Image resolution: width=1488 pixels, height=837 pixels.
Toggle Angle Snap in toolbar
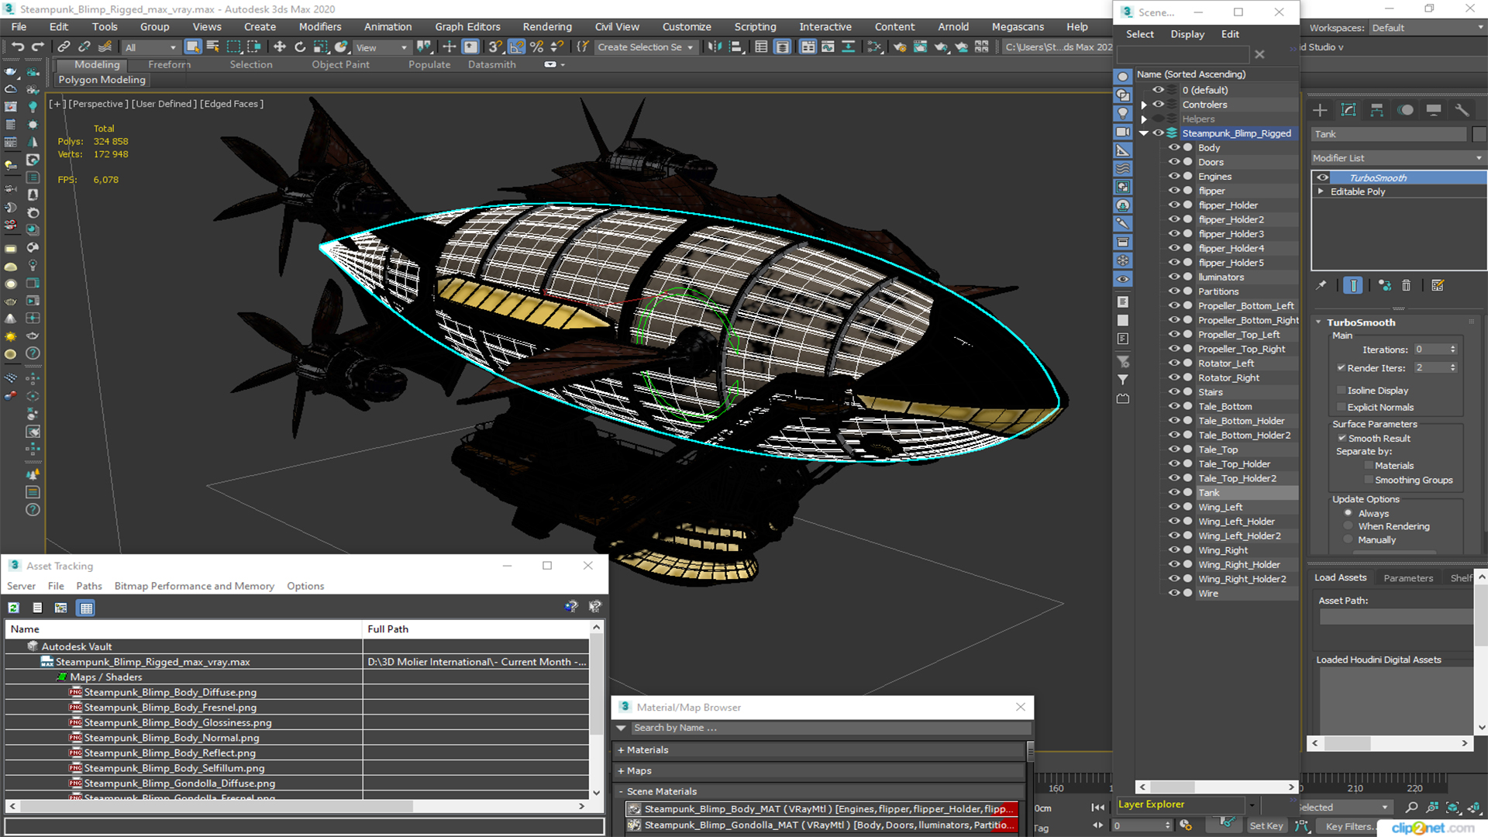[x=516, y=47]
